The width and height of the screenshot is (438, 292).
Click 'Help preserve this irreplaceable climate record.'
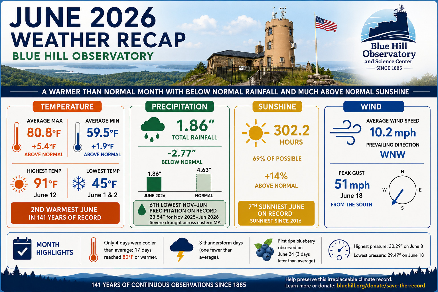point(339,279)
